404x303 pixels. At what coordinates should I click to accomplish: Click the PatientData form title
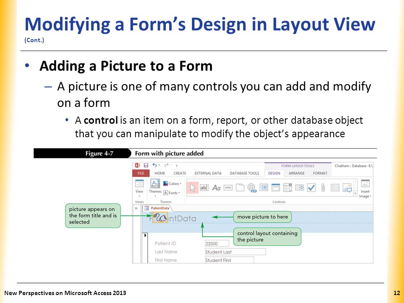click(x=173, y=218)
